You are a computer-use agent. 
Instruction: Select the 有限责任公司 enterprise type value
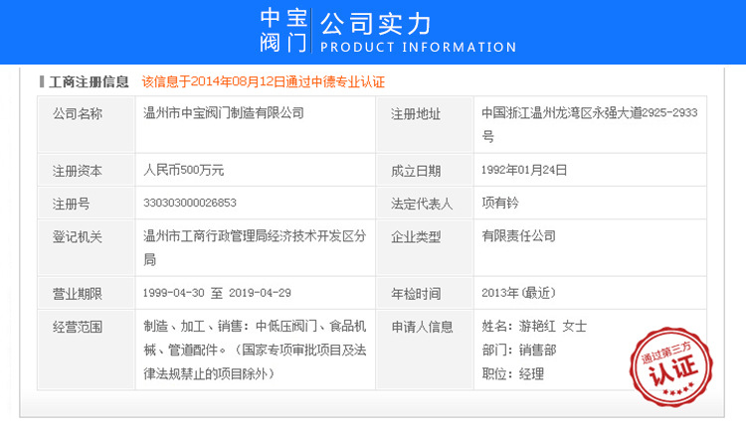518,236
